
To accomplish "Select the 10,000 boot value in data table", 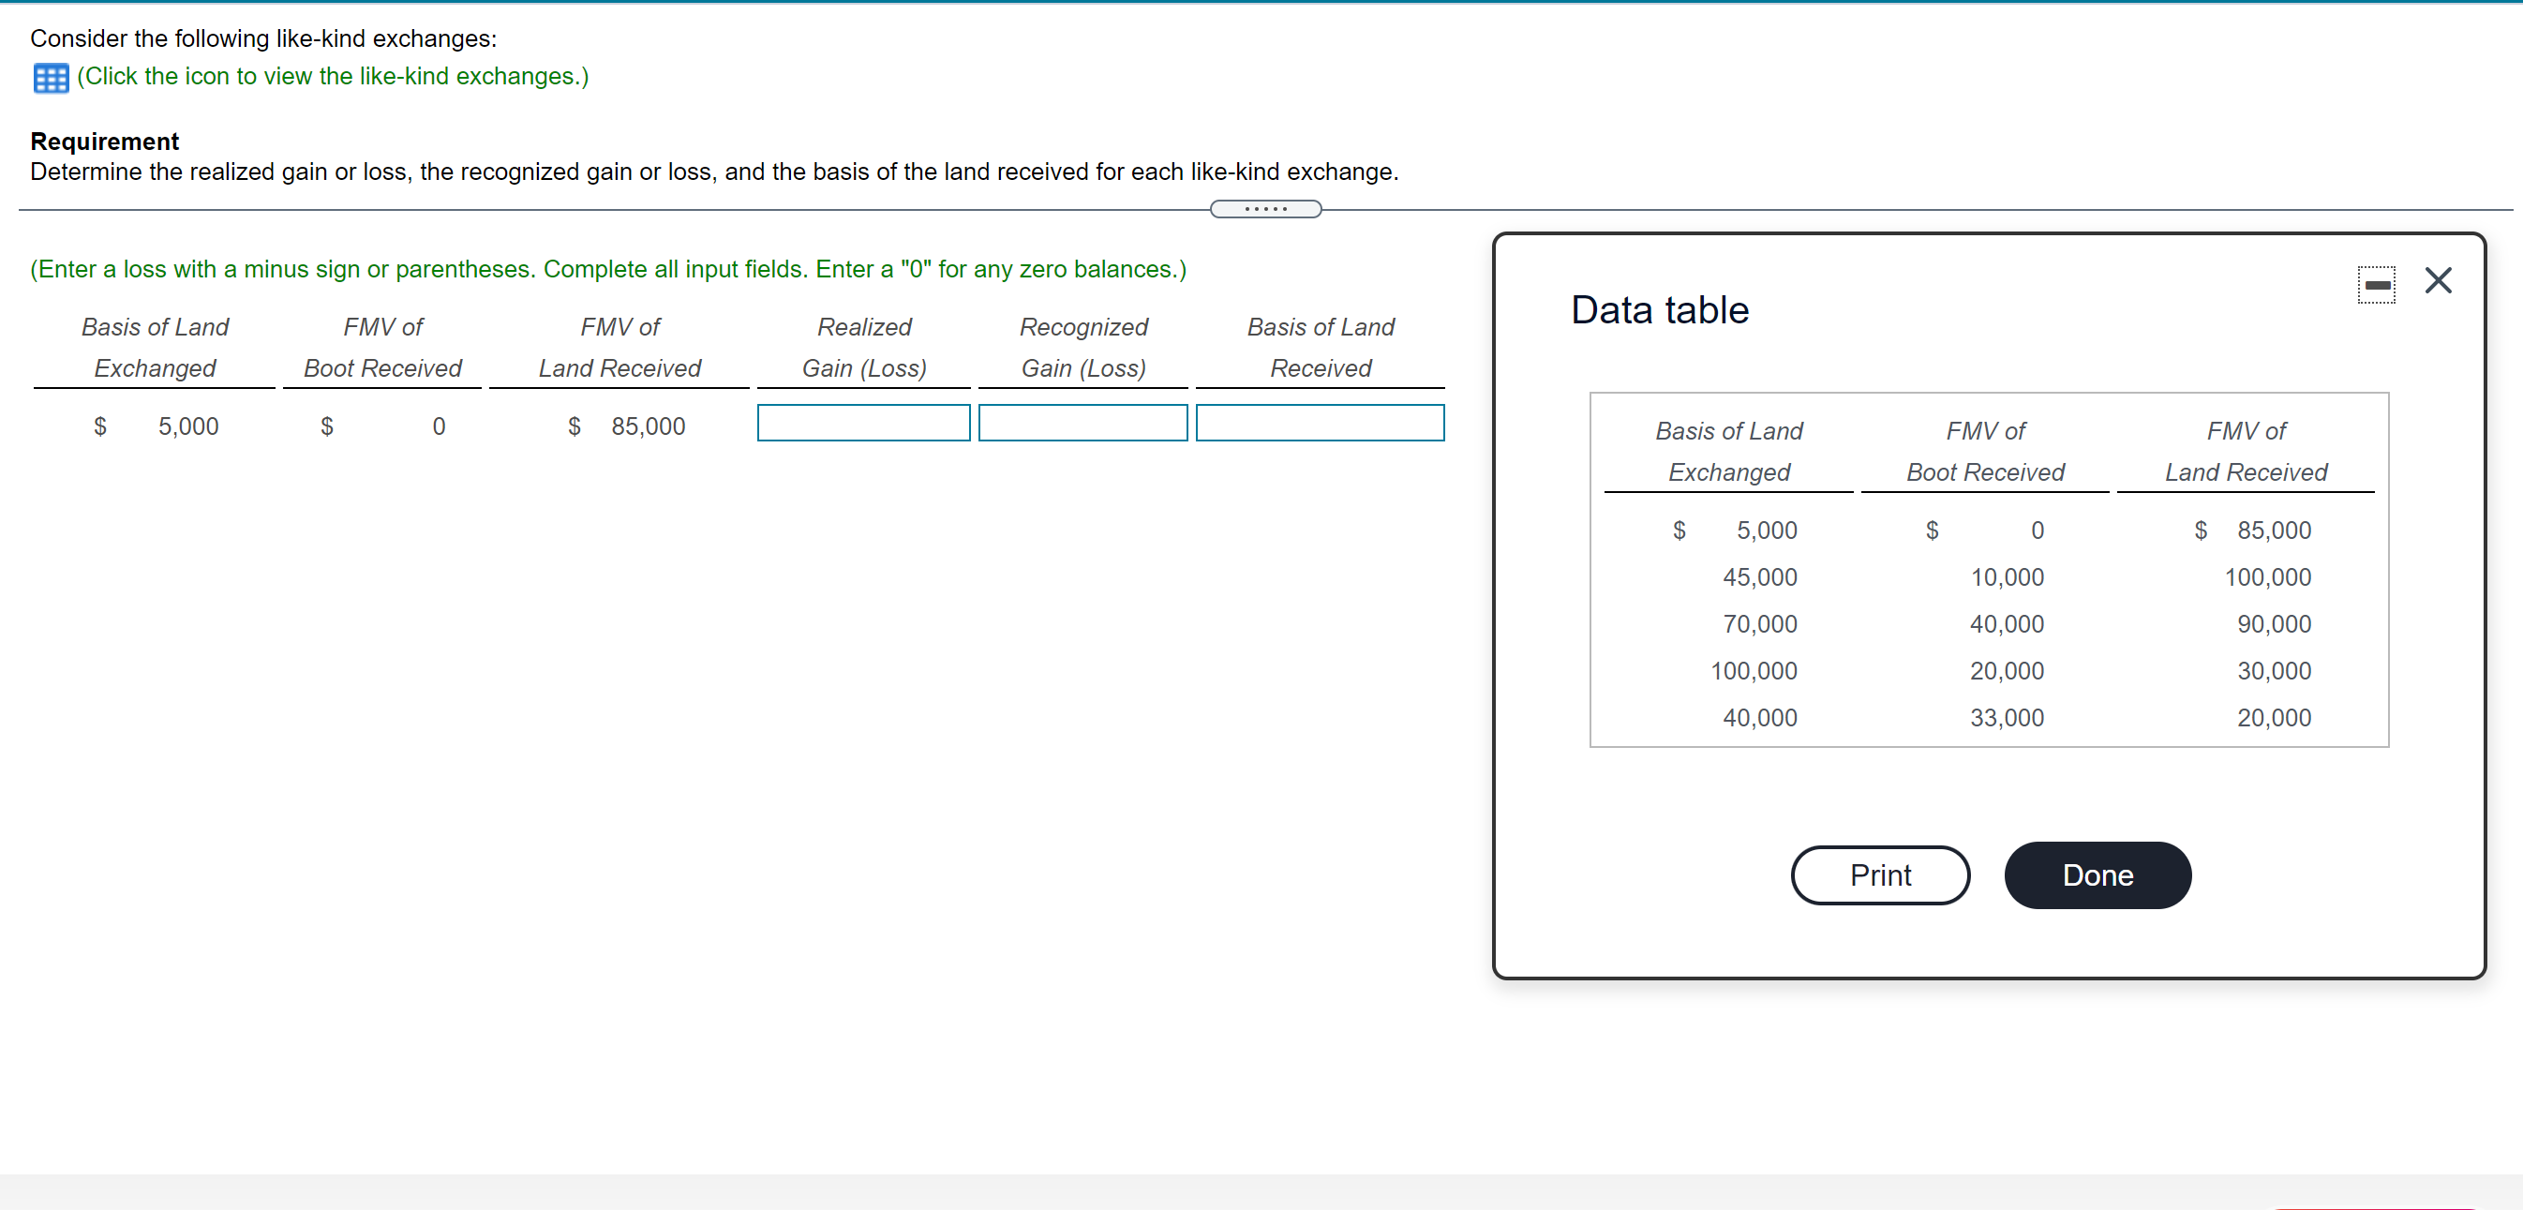I will pyautogui.click(x=2006, y=577).
